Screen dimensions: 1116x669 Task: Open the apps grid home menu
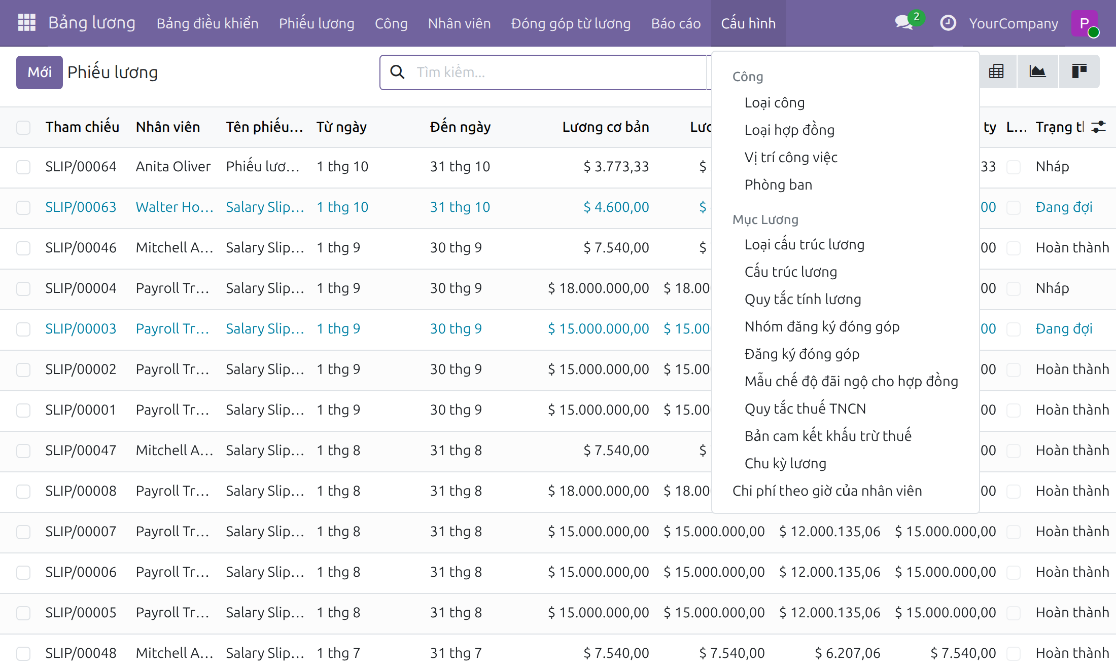pyautogui.click(x=26, y=23)
